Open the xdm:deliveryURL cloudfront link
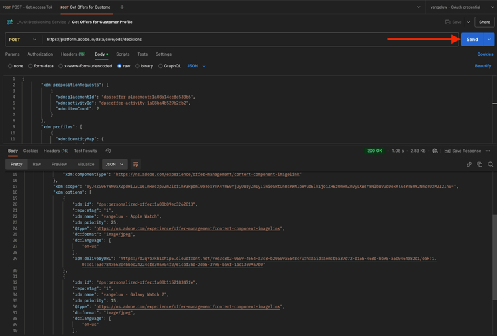This screenshot has height=336, width=497. (259, 261)
